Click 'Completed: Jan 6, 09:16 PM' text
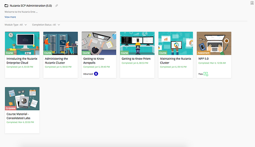This screenshot has height=147, width=255. [173, 67]
